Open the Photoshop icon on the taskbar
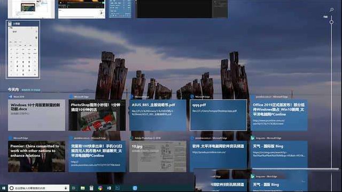This screenshot has width=342, height=192. 118,188
